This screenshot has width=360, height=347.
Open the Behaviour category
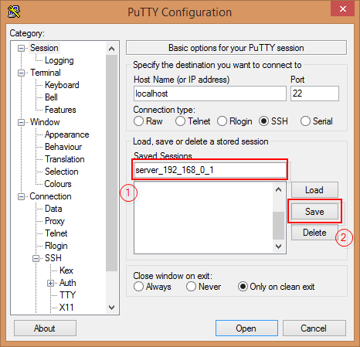(63, 147)
